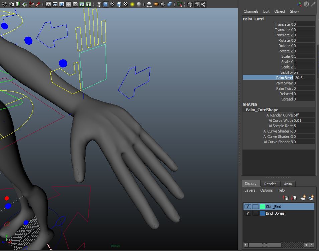The image size is (319, 251).
Task: Toggle visibility V box of Skin_Bind layer
Action: [x=248, y=207]
